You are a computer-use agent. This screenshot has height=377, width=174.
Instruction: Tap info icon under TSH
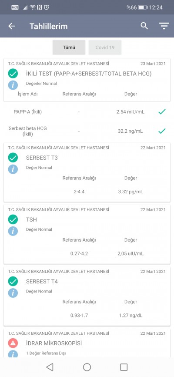(13, 231)
